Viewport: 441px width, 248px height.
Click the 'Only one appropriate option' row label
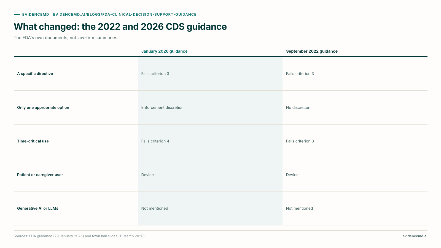(x=43, y=107)
